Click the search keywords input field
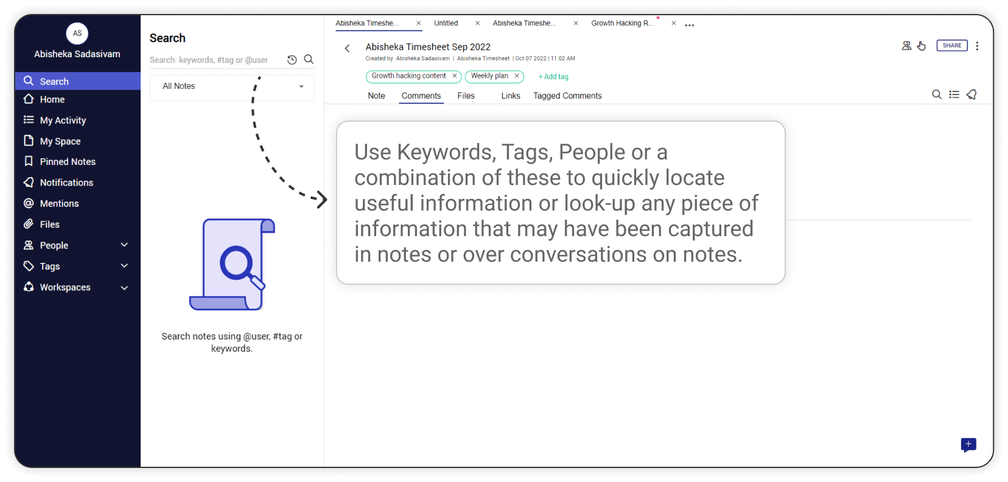Viewport: 1008px width, 482px height. 213,60
